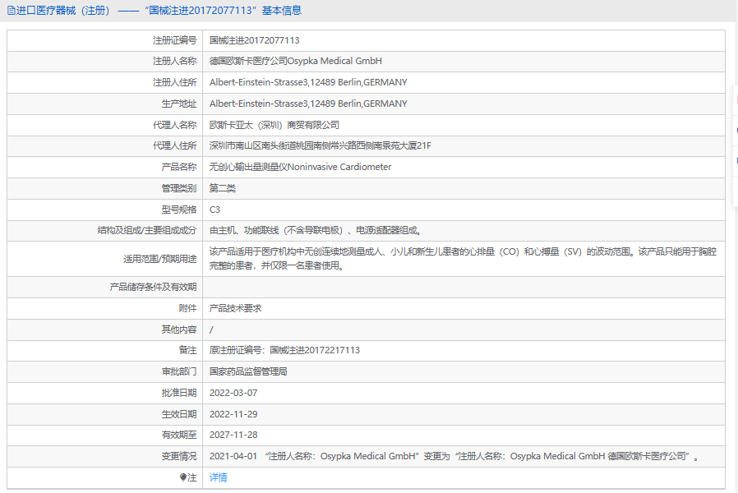This screenshot has width=738, height=493.
Task: Select the date 2022-03-07
Action: (233, 393)
